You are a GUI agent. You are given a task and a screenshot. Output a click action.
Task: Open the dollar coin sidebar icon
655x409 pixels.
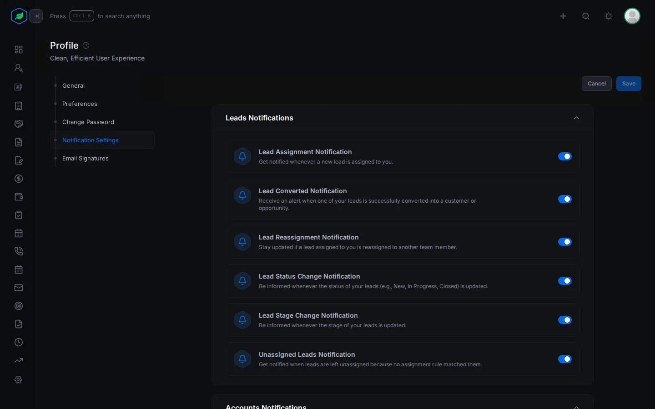(19, 179)
